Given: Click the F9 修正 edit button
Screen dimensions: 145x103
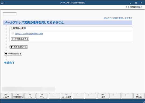Looking at the screenshot, I should (103, 96).
